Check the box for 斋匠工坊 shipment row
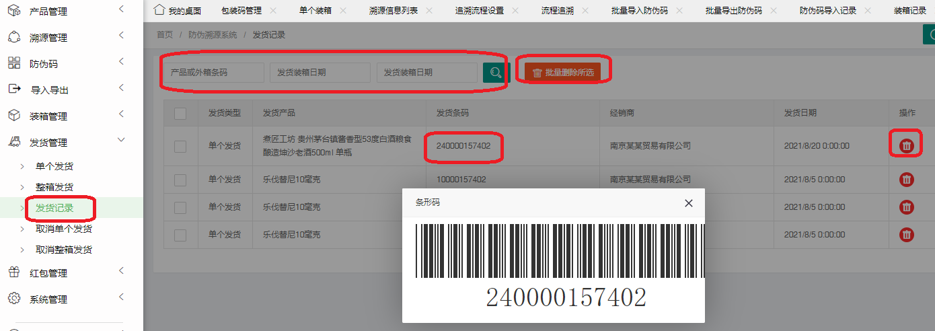 pos(180,146)
